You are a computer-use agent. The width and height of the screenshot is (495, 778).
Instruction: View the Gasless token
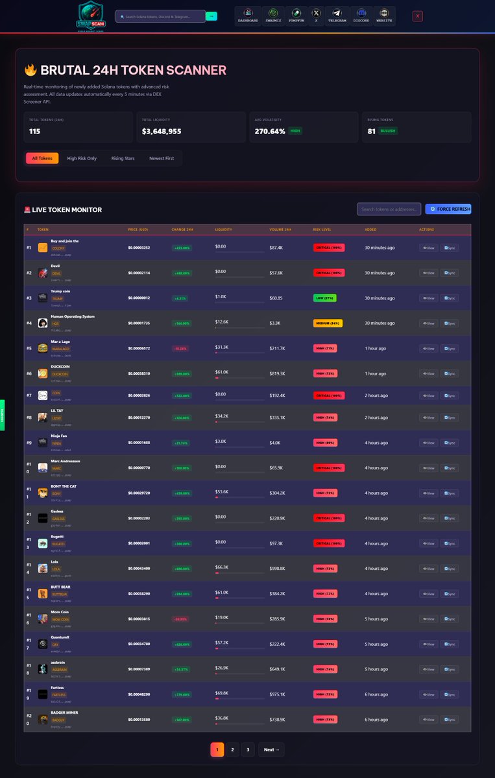tap(428, 518)
